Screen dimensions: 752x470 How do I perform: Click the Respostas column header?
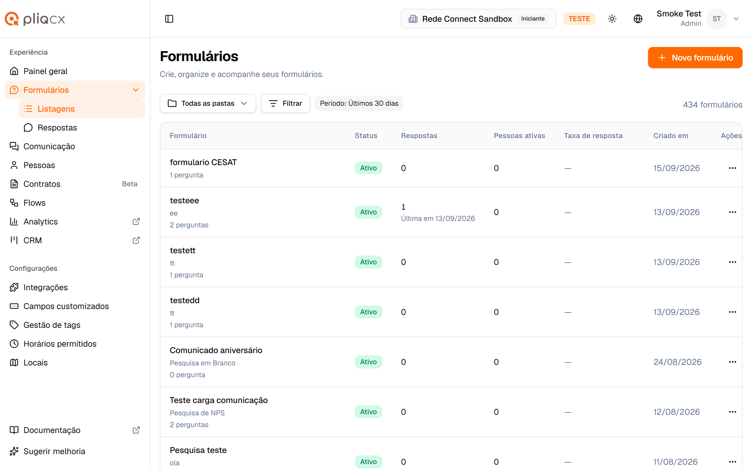tap(419, 135)
